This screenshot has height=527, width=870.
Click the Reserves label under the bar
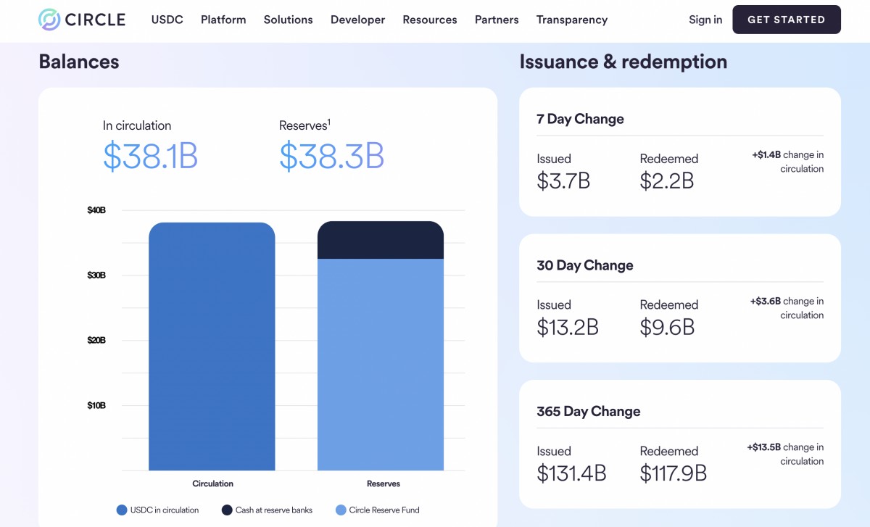pyautogui.click(x=384, y=484)
